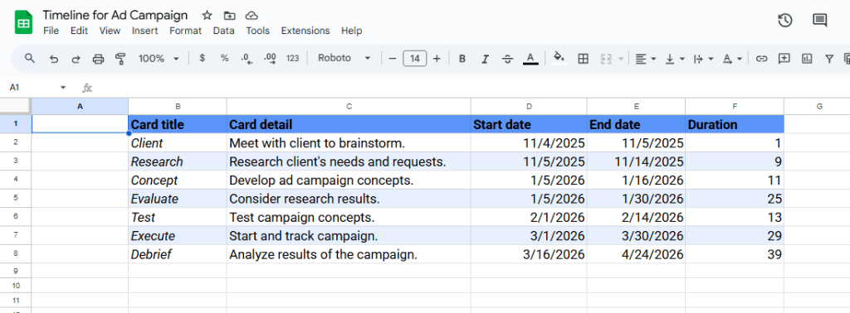Screen dimensions: 850x313
Task: Select the end date cell 4/24/2026
Action: [x=637, y=254]
